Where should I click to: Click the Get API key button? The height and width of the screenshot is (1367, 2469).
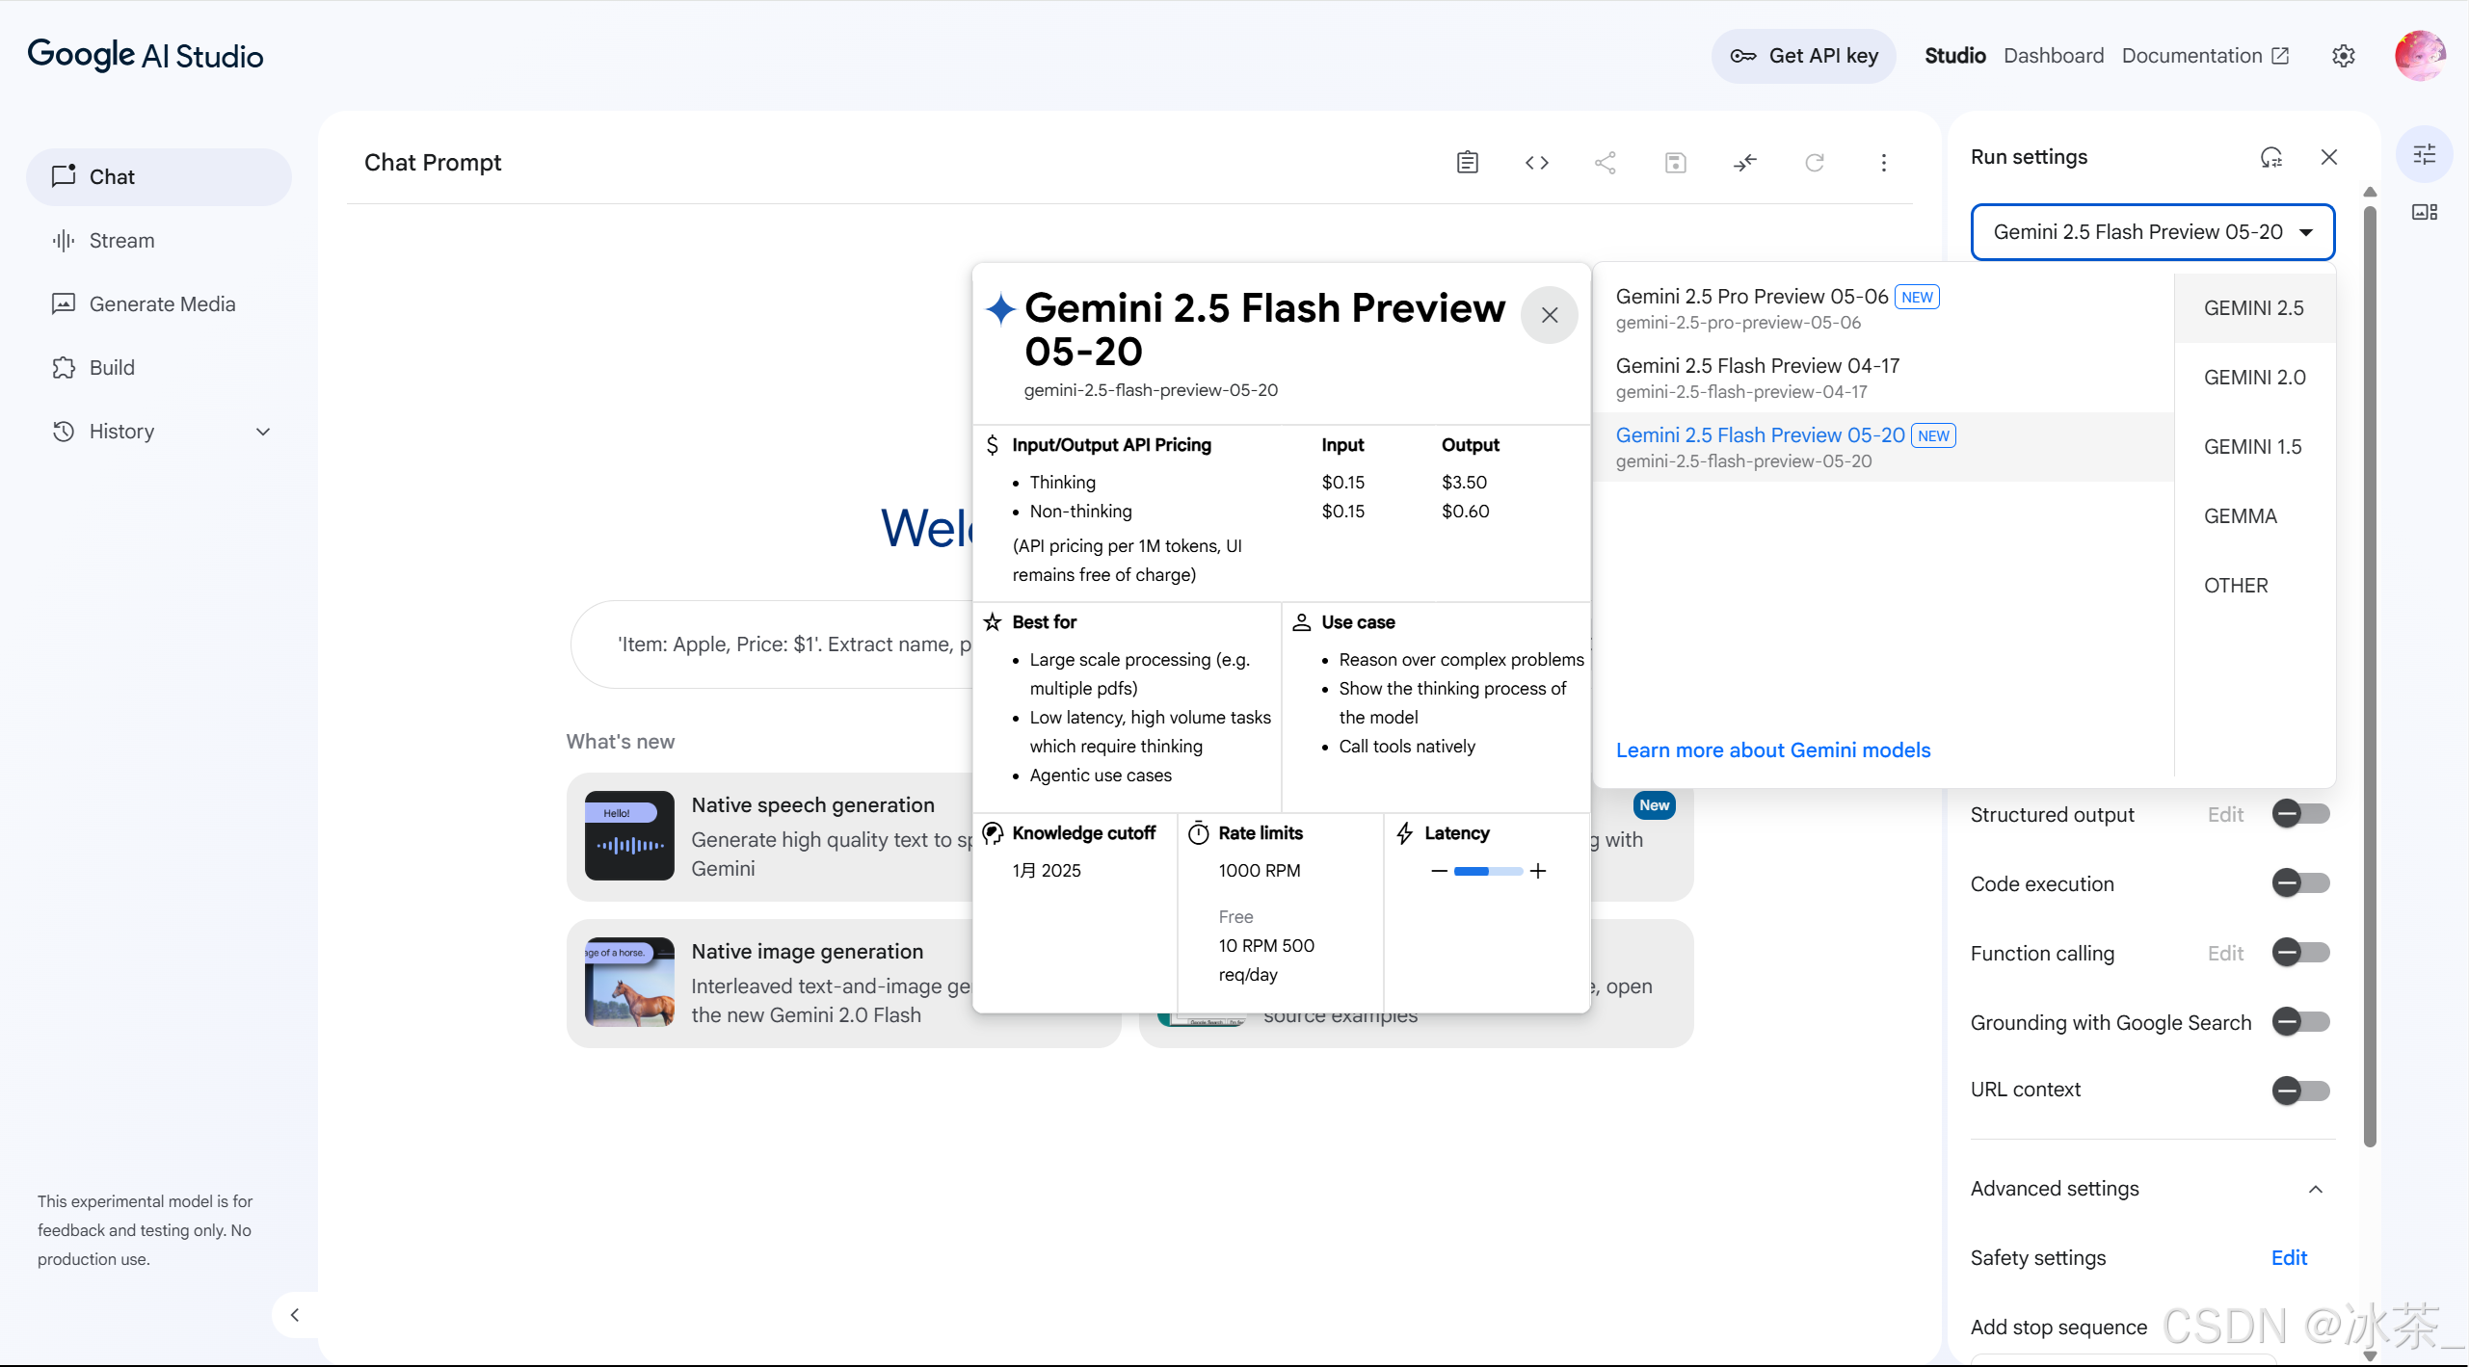pos(1803,56)
